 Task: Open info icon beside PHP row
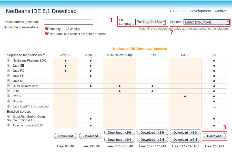coord(8,91)
